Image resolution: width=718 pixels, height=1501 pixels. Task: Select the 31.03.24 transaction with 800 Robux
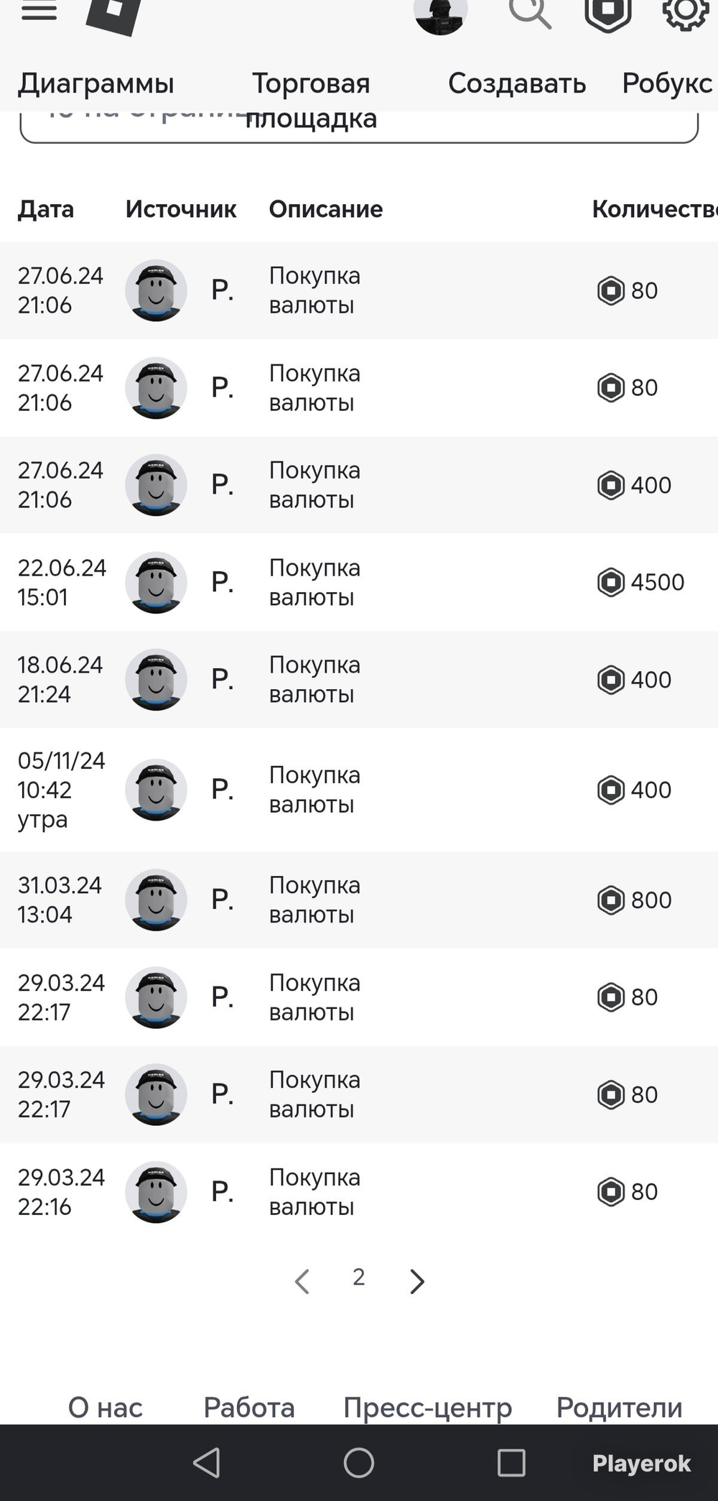click(359, 900)
